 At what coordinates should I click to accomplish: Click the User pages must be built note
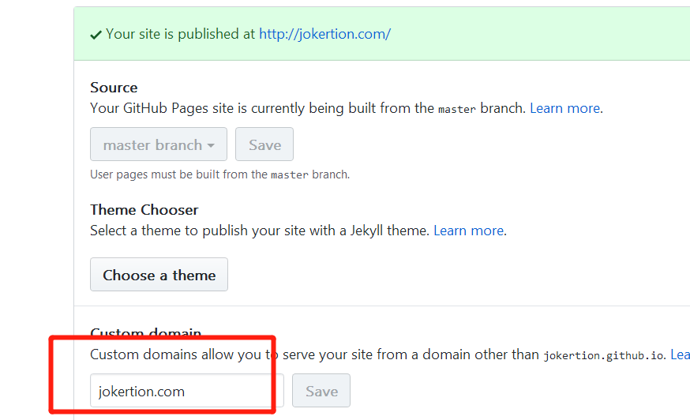pyautogui.click(x=220, y=174)
